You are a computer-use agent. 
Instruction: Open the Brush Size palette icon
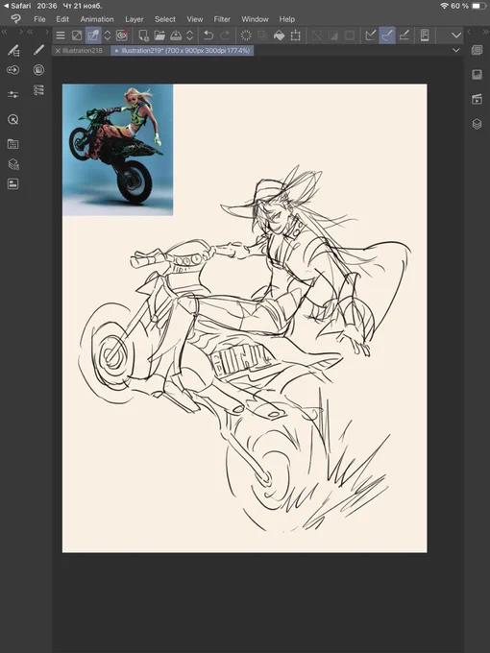[x=38, y=90]
